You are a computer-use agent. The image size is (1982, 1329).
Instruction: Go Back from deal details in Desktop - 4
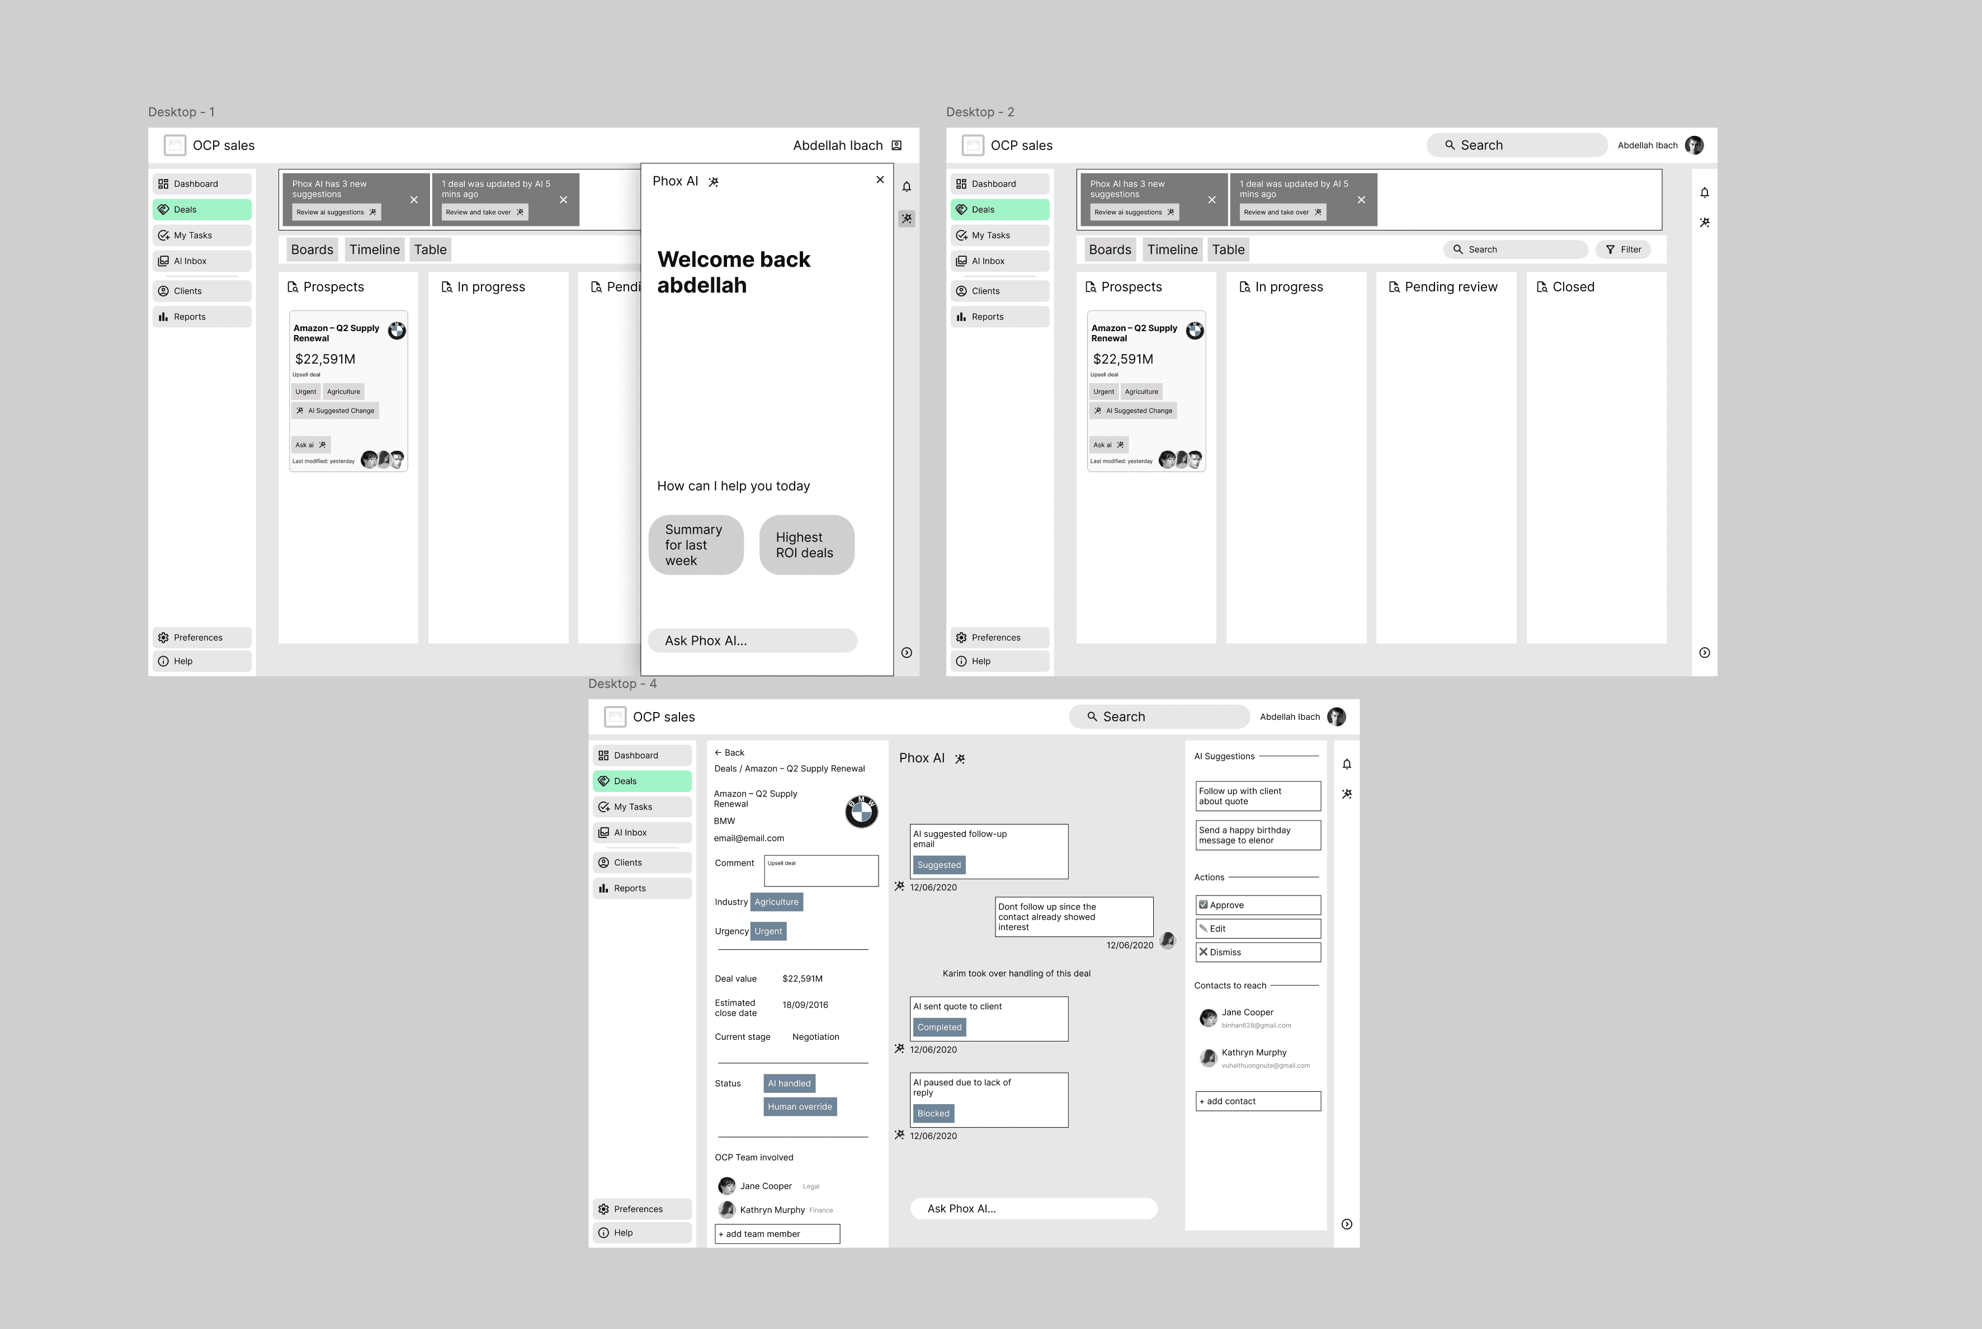point(729,753)
